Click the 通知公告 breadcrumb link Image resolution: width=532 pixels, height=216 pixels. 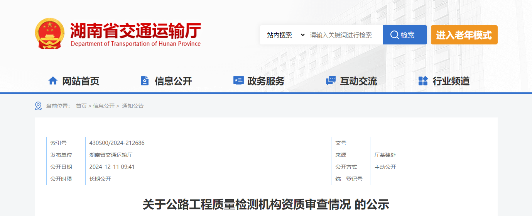tap(133, 106)
